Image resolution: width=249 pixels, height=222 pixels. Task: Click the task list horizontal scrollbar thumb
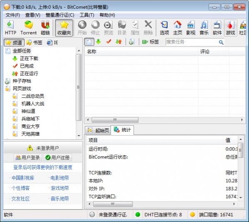(115, 120)
